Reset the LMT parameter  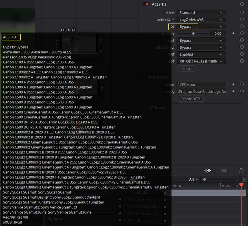point(242,40)
